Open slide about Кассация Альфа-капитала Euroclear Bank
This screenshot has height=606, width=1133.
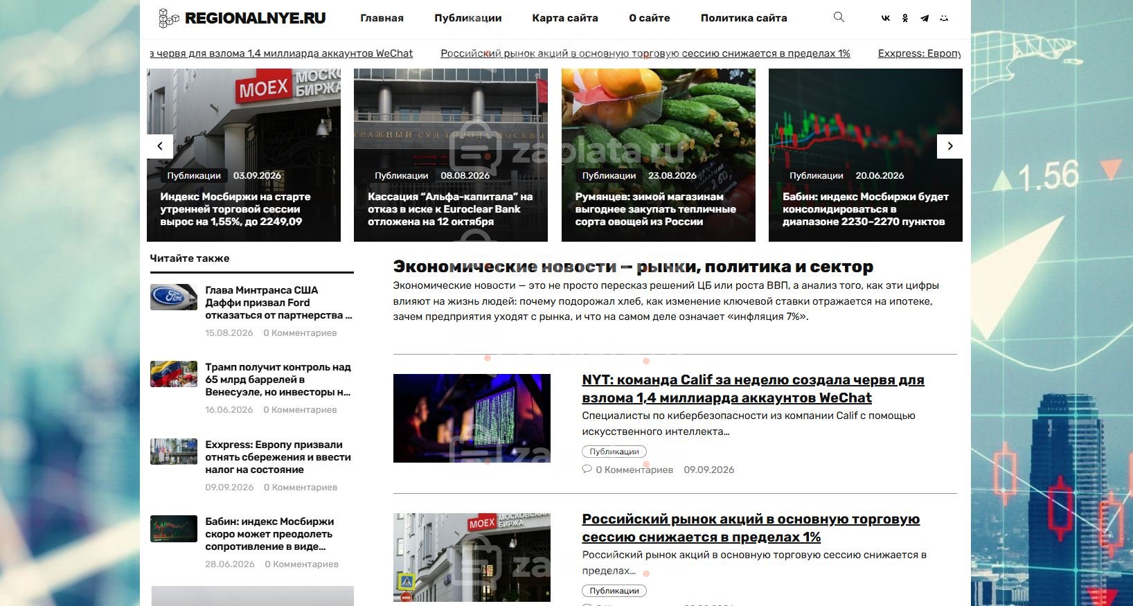[450, 209]
